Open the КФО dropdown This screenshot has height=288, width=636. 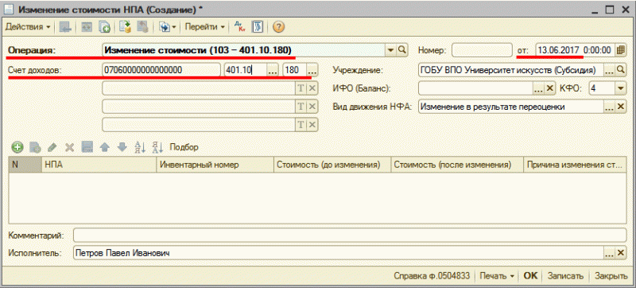point(620,88)
